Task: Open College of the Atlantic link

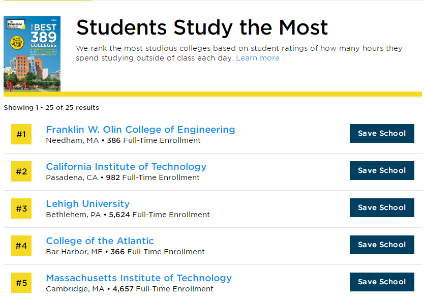Action: 100,241
